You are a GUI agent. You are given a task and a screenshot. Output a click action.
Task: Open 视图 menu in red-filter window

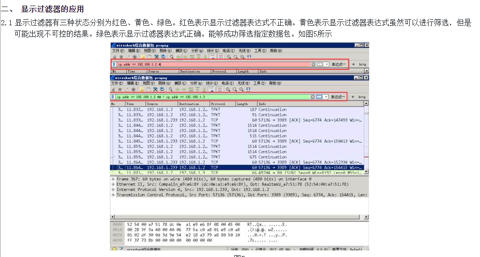[x=150, y=51]
